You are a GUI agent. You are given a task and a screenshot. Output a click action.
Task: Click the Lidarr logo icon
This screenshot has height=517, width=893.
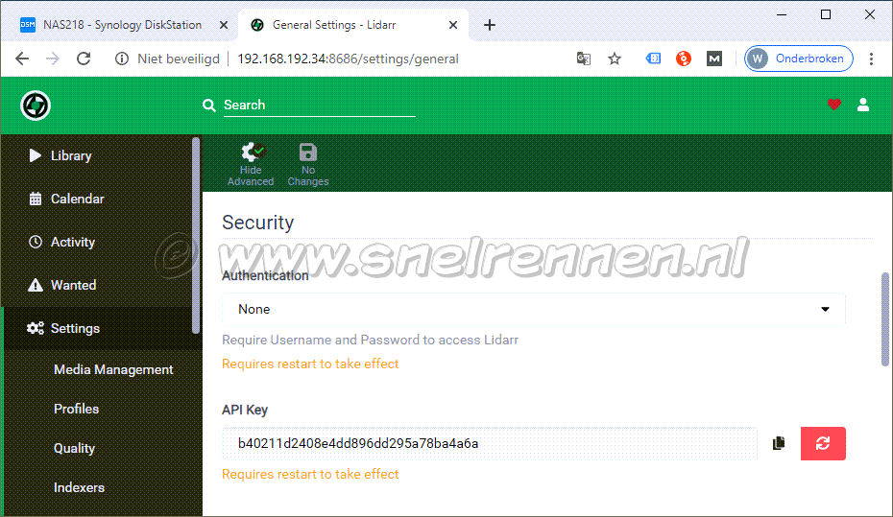pyautogui.click(x=36, y=106)
